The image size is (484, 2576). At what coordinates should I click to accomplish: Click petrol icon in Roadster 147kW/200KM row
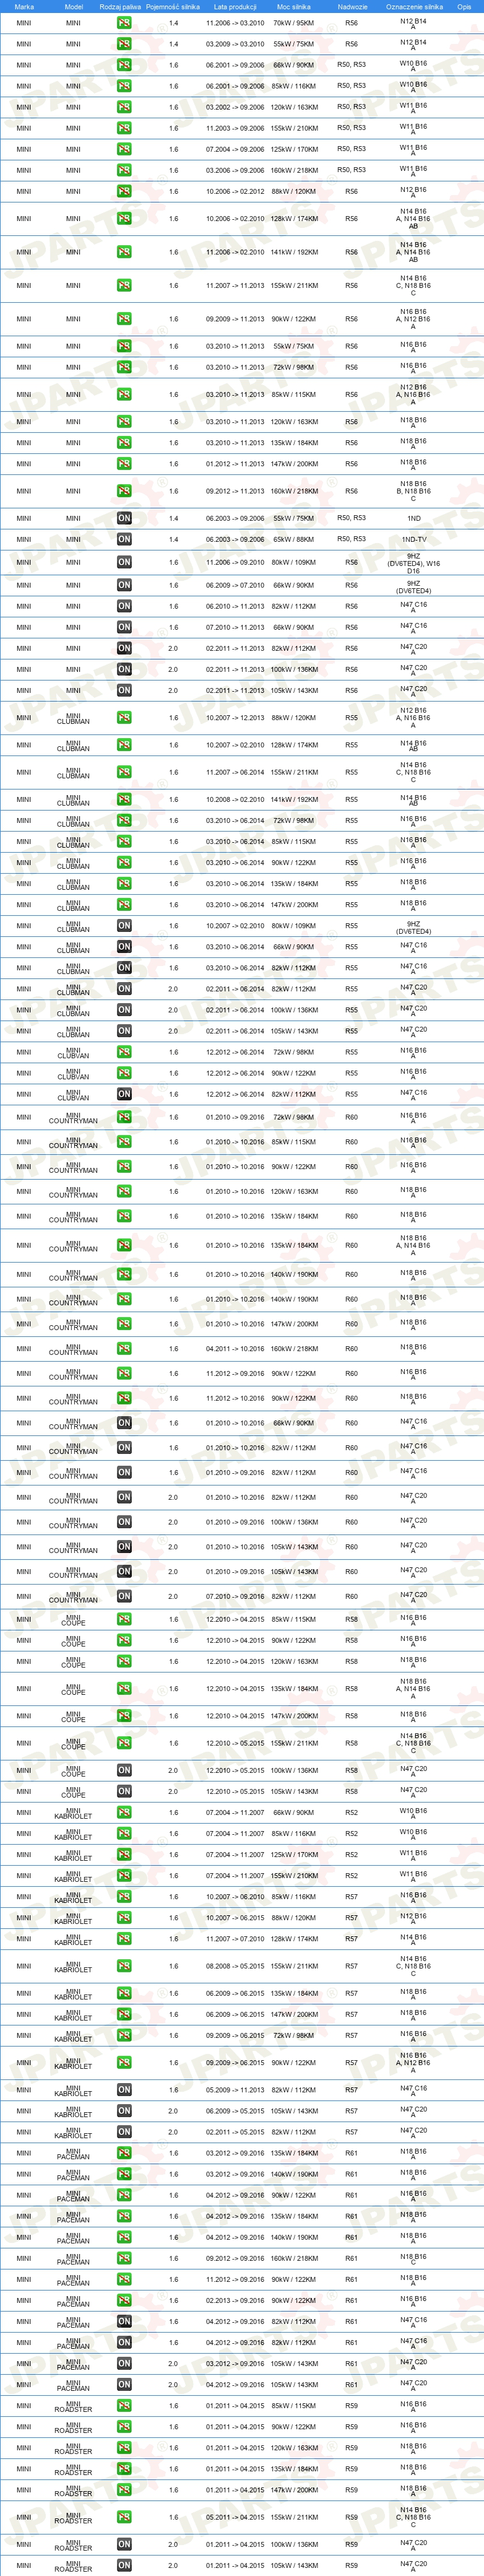124,2490
